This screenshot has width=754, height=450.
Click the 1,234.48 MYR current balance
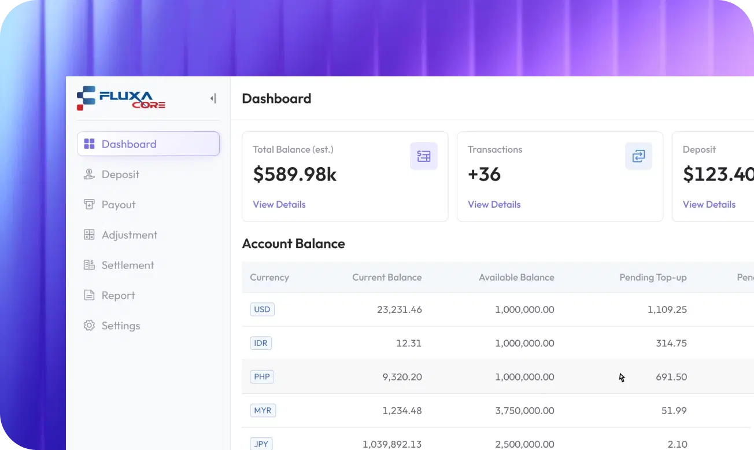[402, 411]
